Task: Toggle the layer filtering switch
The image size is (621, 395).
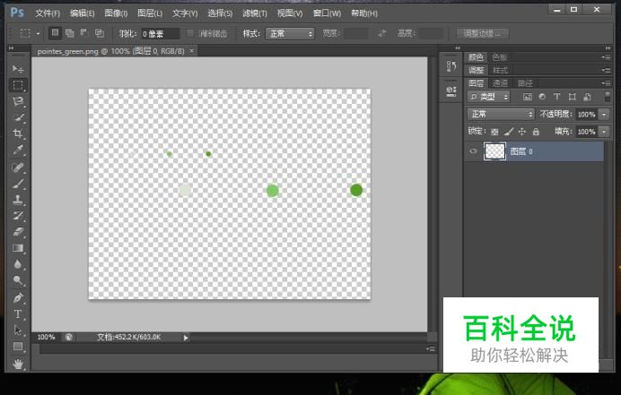Action: [x=608, y=97]
